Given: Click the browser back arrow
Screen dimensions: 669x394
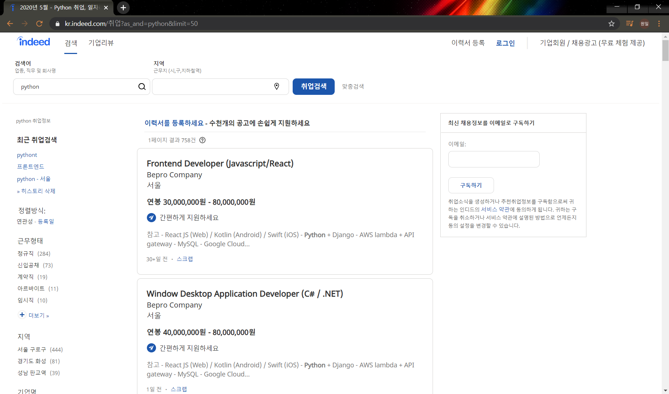Looking at the screenshot, I should click(10, 24).
